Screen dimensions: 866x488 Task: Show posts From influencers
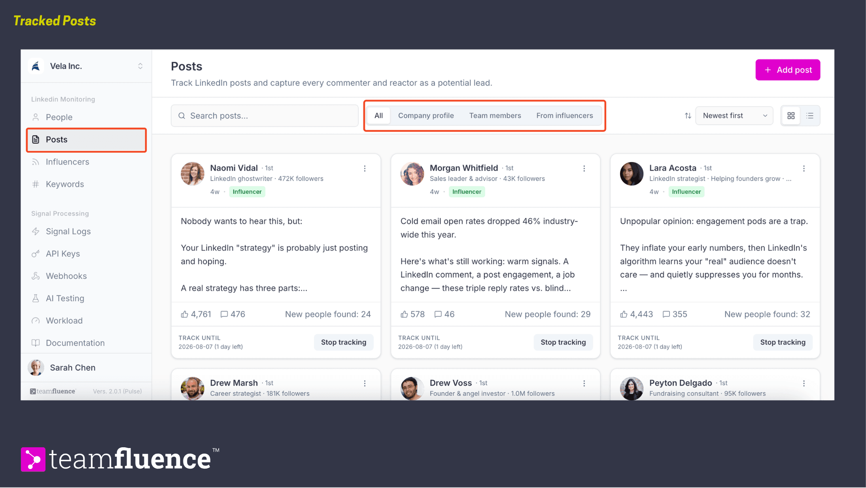point(565,115)
